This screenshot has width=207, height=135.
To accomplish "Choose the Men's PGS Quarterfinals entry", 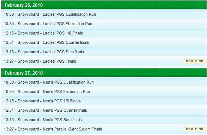I will pyautogui.click(x=104, y=110).
